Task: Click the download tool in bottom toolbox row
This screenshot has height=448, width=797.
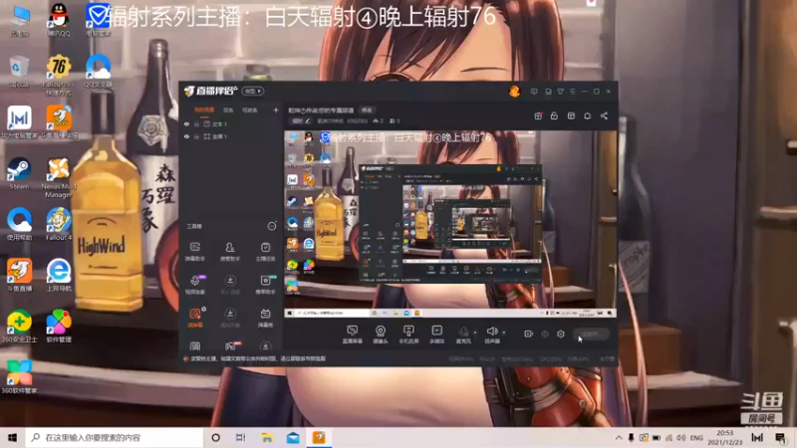Action: click(x=265, y=346)
